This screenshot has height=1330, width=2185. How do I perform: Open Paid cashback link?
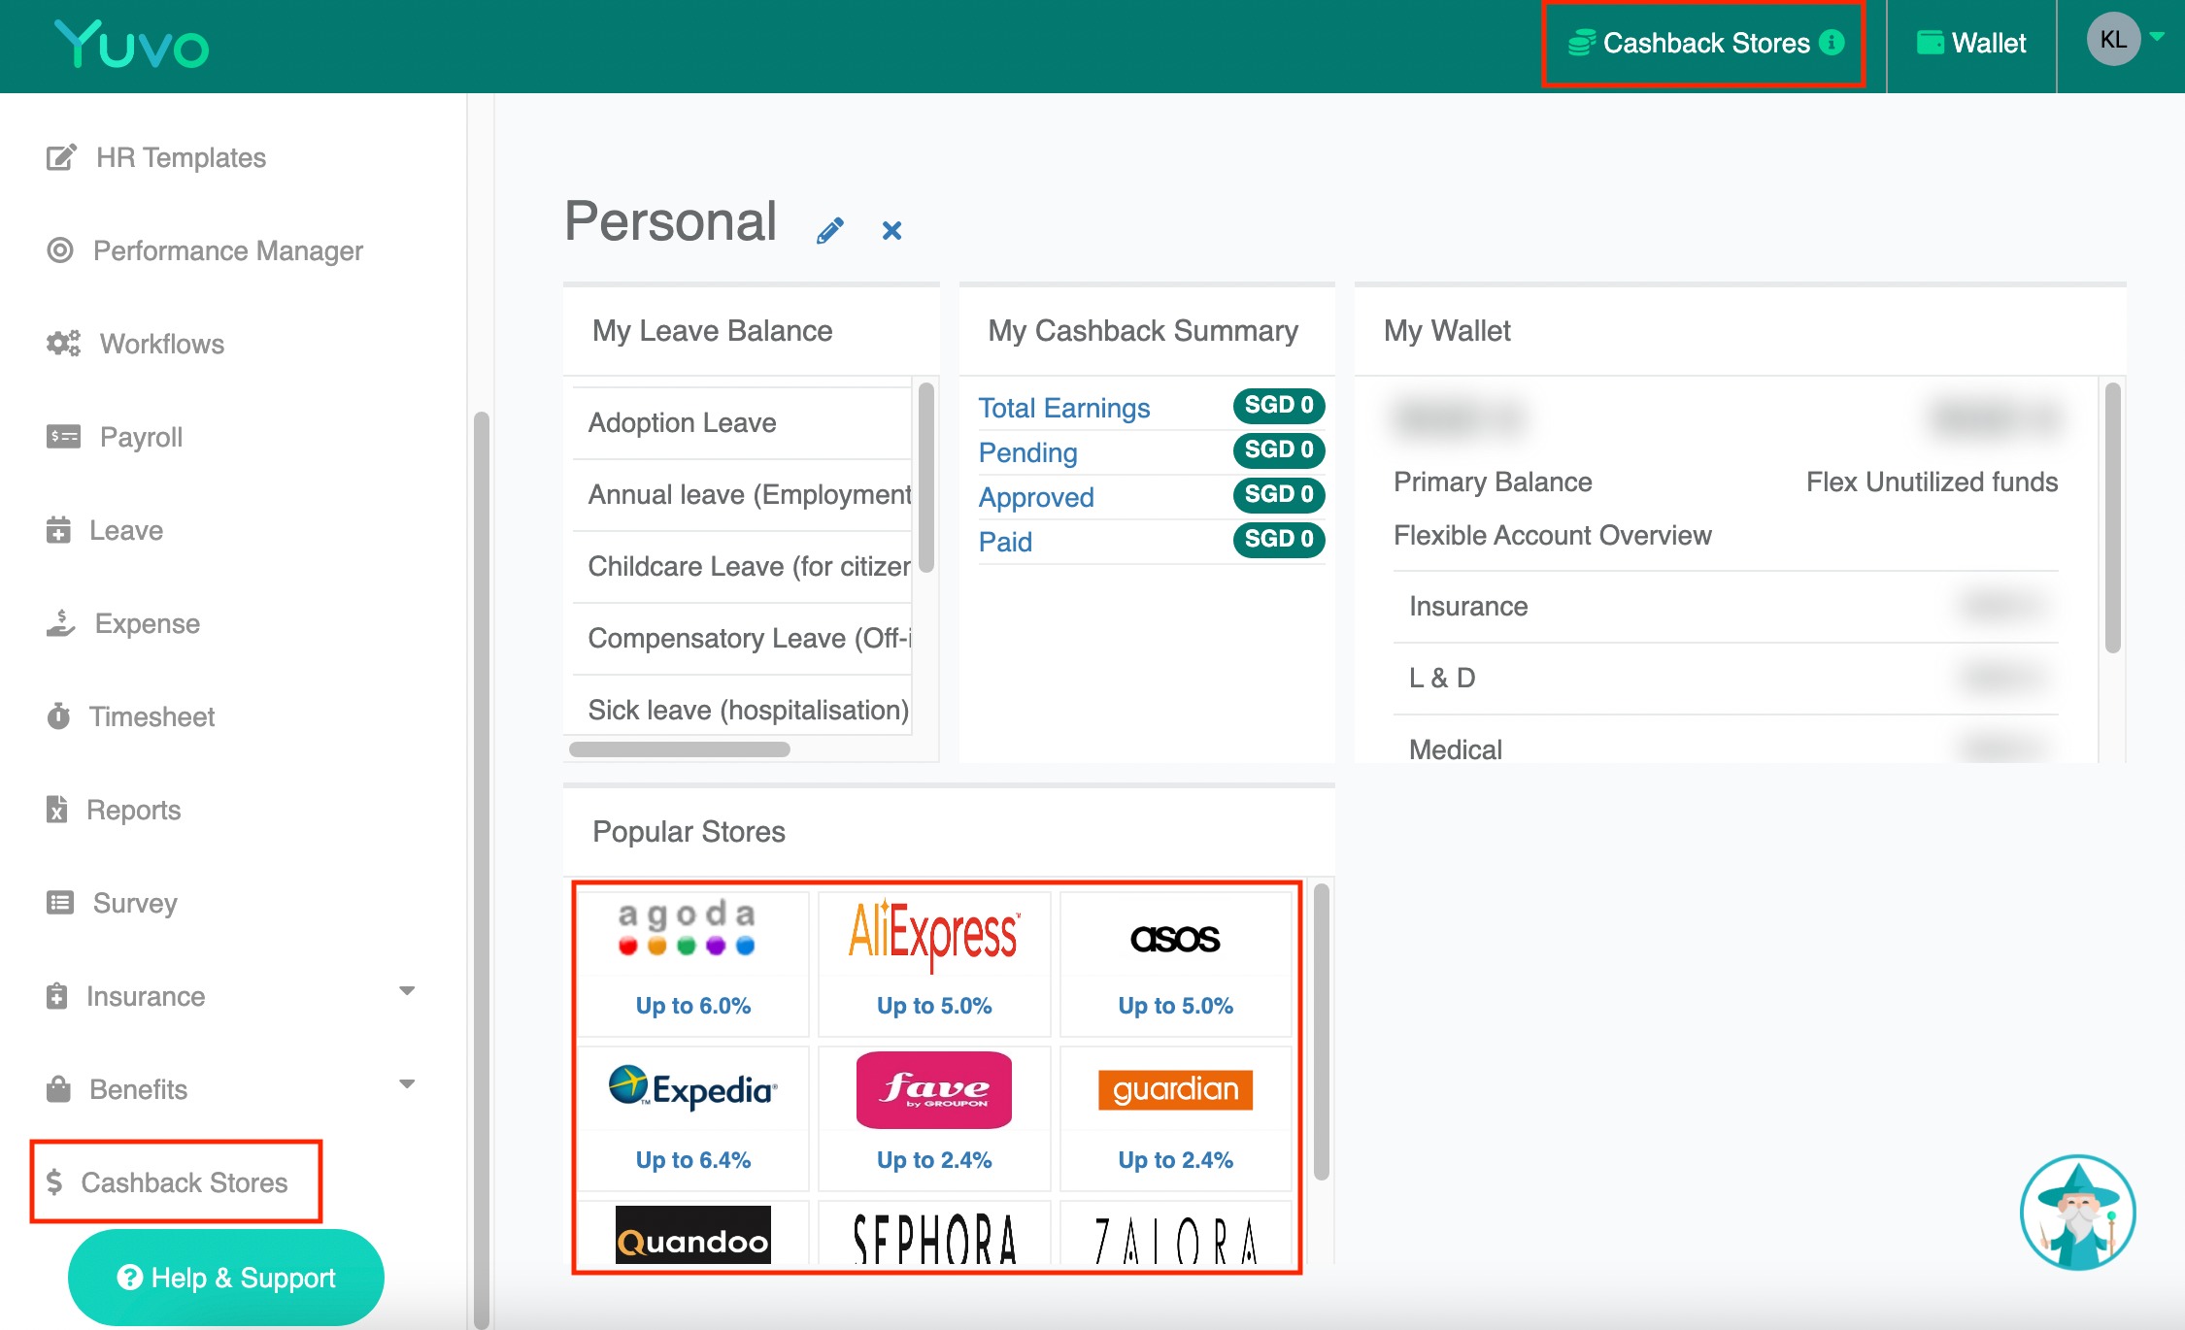(x=1005, y=542)
